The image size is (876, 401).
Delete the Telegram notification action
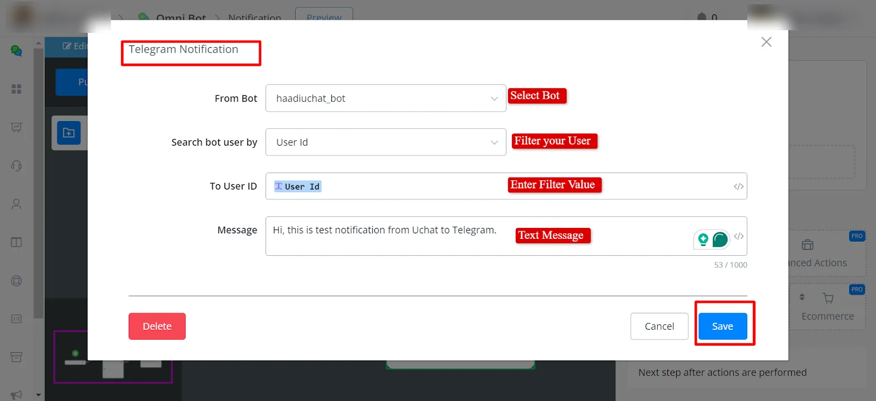tap(157, 326)
